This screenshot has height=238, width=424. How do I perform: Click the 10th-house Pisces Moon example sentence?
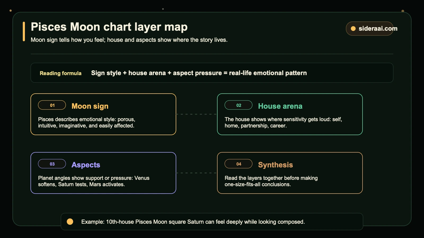click(x=193, y=222)
